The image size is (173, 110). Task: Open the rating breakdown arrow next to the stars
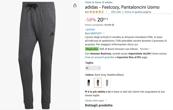pyautogui.click(x=106, y=12)
